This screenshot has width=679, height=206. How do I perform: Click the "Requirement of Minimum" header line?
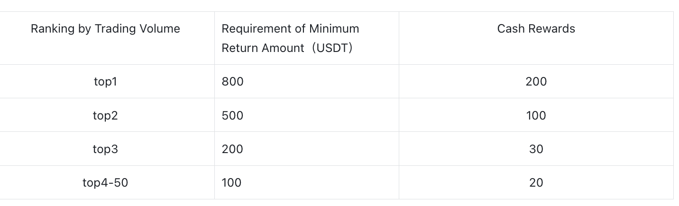point(290,29)
